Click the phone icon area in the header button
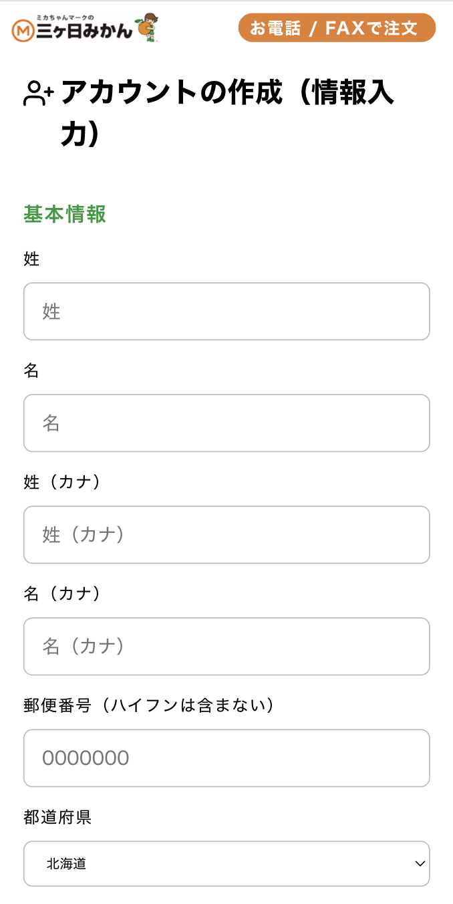This screenshot has width=453, height=904. coord(274,28)
